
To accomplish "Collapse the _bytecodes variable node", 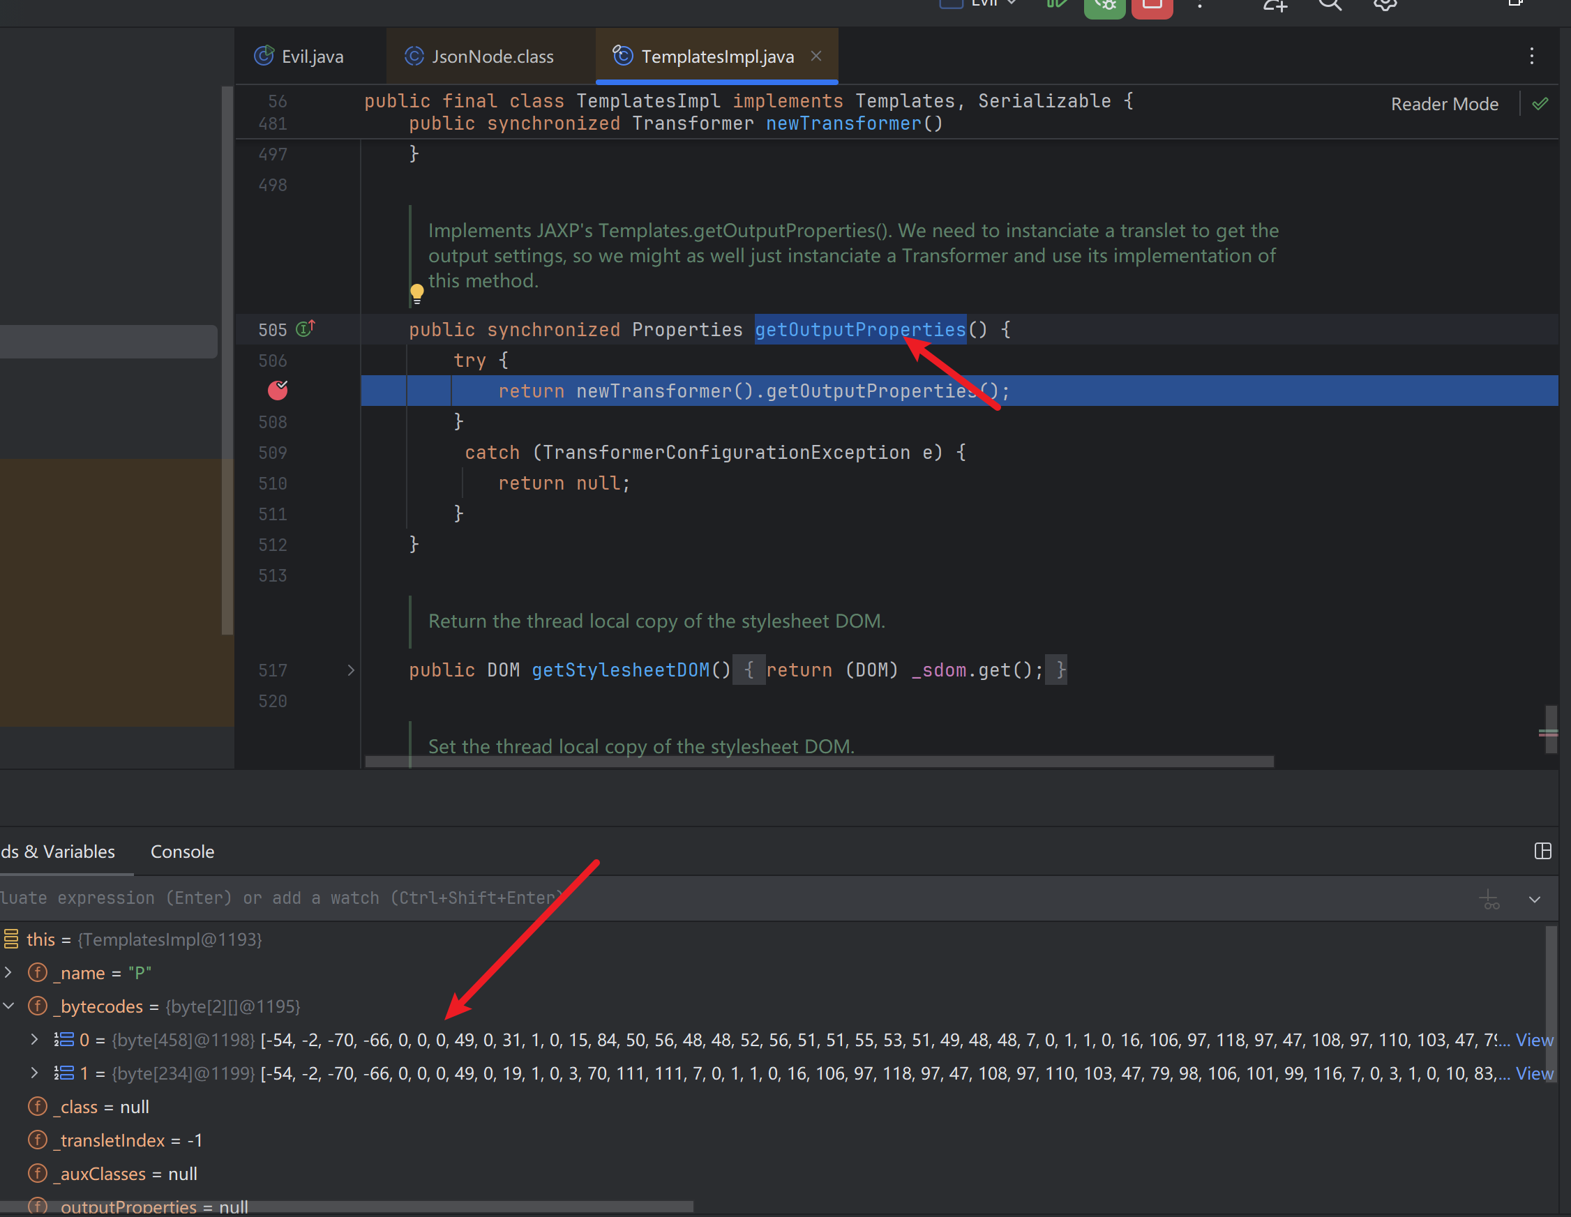I will (x=8, y=1006).
